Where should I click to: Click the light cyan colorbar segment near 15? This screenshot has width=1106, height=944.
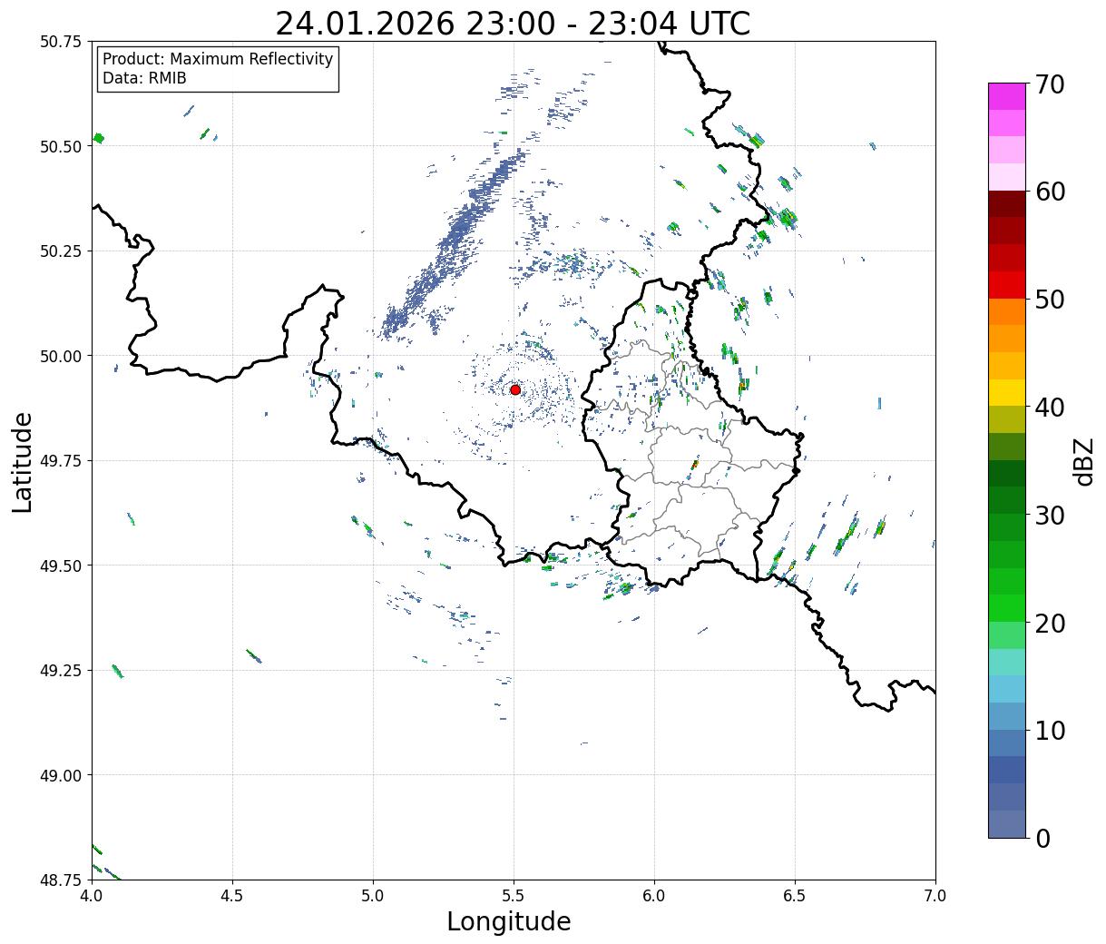point(1007,662)
